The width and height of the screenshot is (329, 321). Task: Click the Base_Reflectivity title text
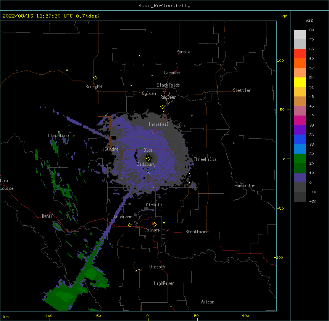click(164, 6)
